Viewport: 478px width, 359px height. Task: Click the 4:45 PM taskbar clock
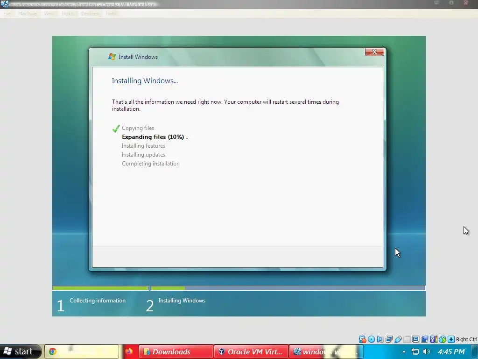[451, 352]
